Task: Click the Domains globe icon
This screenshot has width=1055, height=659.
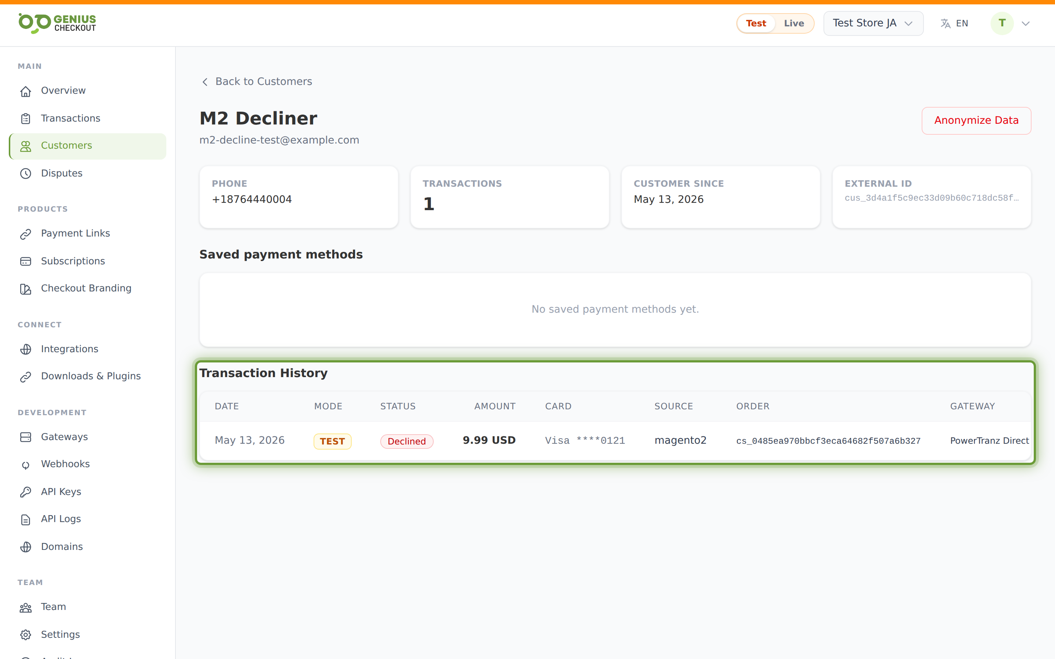Action: 26,547
